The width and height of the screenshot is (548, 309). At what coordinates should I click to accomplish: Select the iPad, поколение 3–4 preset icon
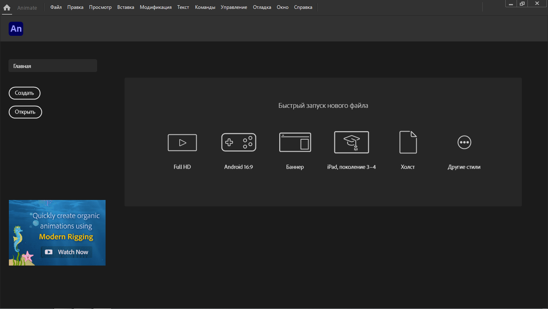[x=351, y=142]
